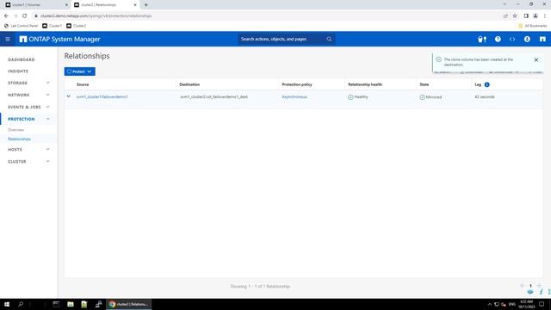Screen dimensions: 551x310
Task: Click the share page icon in address bar
Action: (x=505, y=15)
